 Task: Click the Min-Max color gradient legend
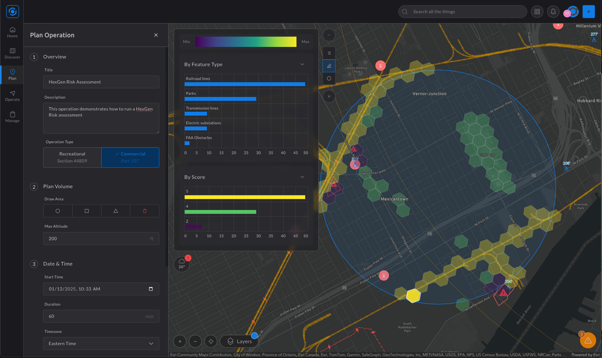pyautogui.click(x=246, y=42)
